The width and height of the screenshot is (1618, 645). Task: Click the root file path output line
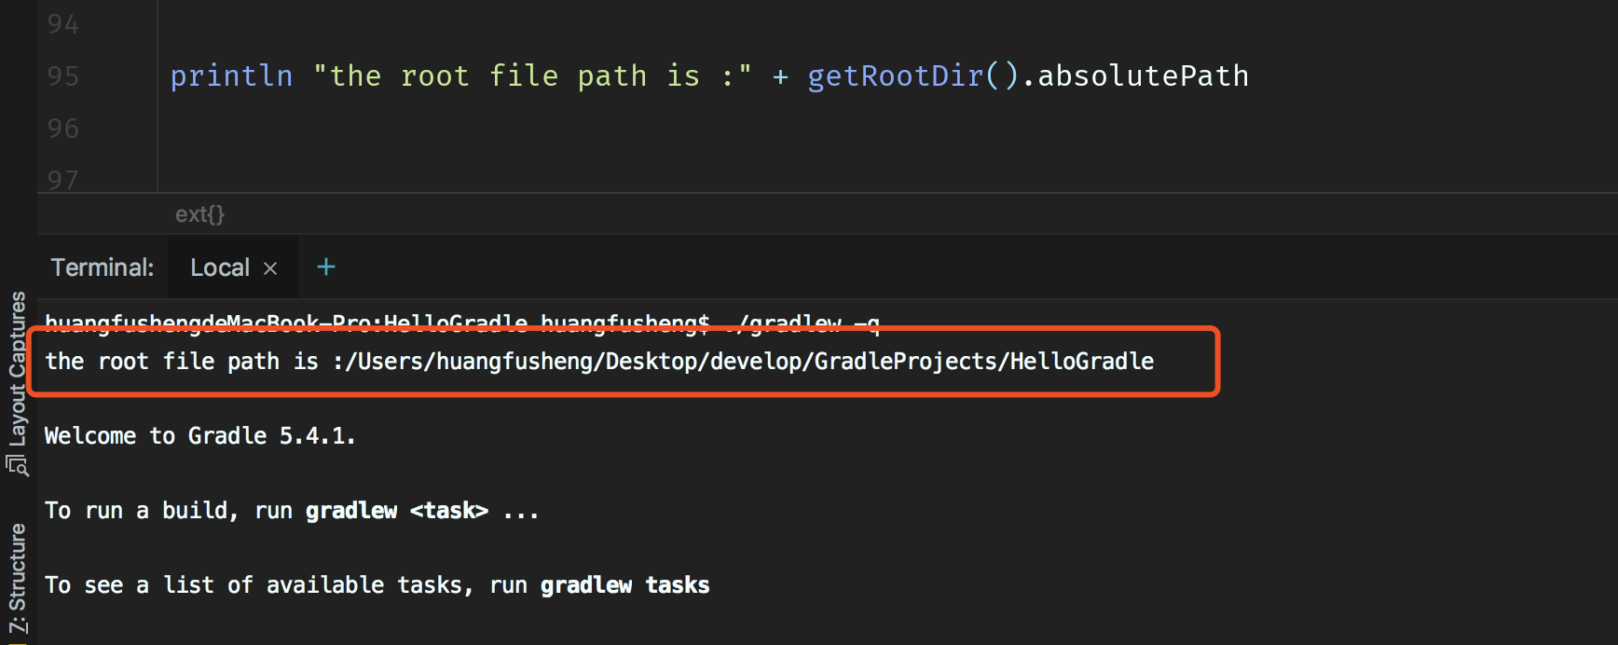[x=599, y=362]
